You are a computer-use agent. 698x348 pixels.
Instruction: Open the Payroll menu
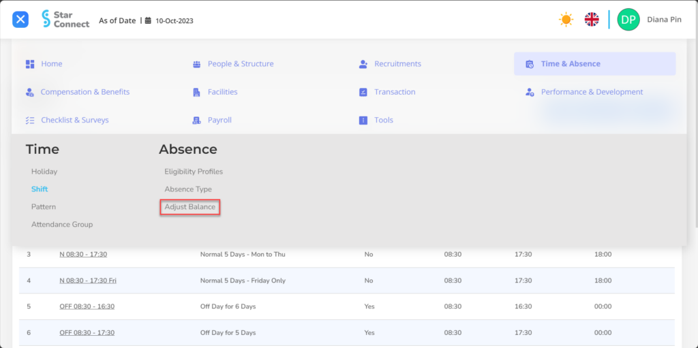pyautogui.click(x=219, y=120)
